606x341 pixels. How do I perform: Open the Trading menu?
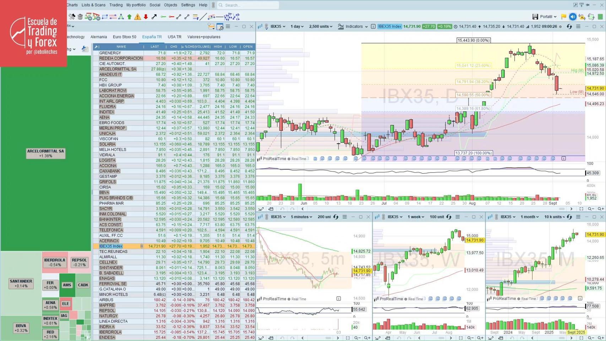tap(116, 5)
